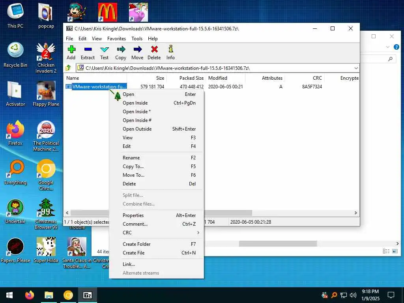Choose Link... in the context menu
Image resolution: width=404 pixels, height=303 pixels.
[x=156, y=264]
